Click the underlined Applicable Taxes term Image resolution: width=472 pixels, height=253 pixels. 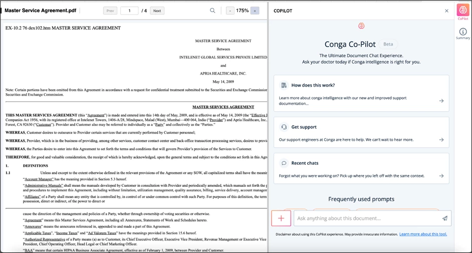tap(38, 233)
